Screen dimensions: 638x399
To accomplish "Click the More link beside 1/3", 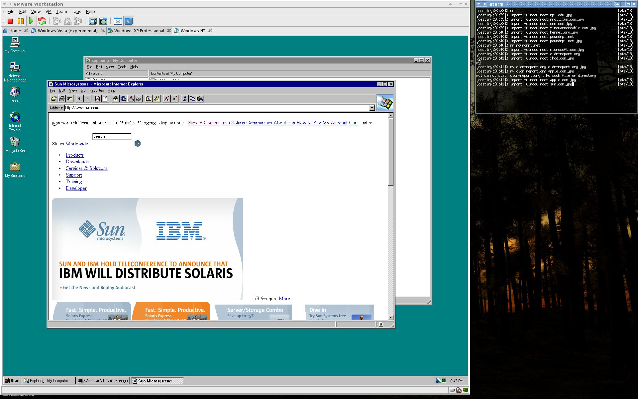I will tap(284, 299).
